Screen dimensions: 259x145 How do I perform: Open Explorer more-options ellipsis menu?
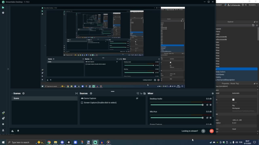click(257, 25)
